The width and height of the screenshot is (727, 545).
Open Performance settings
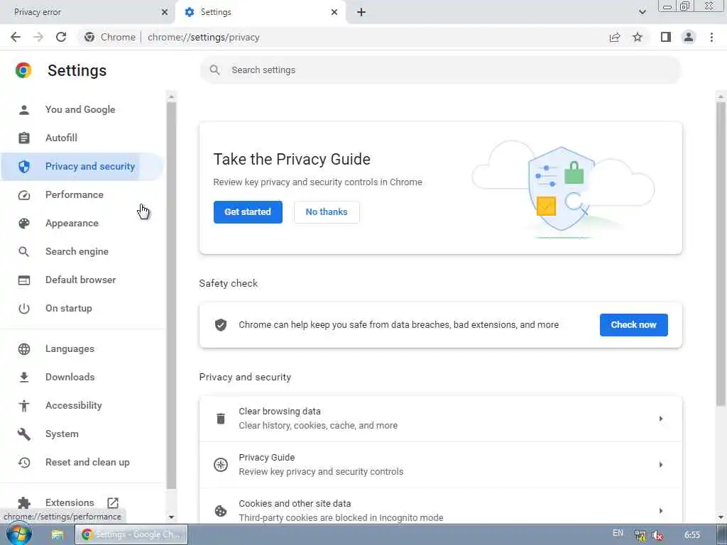(x=82, y=194)
